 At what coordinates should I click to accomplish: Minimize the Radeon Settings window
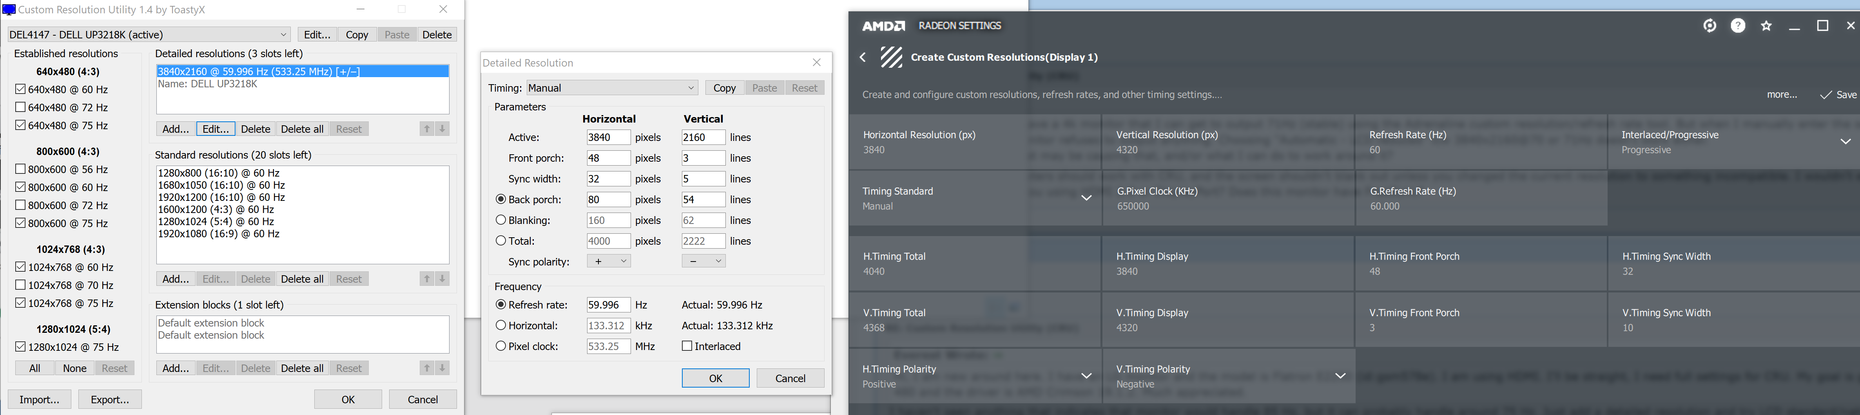[x=1794, y=27]
